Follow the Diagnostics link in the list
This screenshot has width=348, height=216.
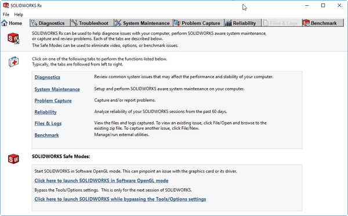pyautogui.click(x=48, y=77)
